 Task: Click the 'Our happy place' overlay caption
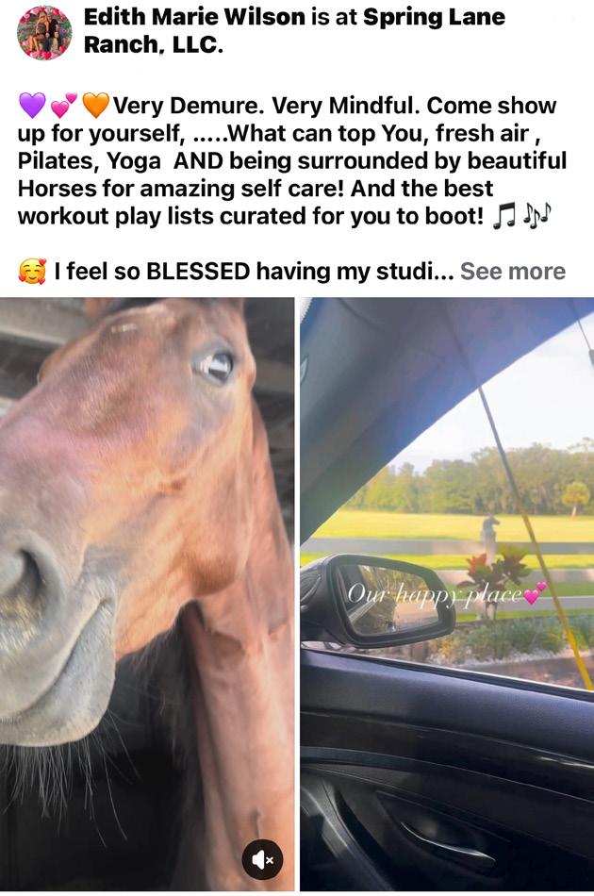tap(435, 593)
